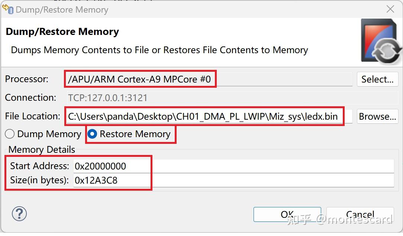This screenshot has height=236, width=403.
Task: Focus the File Location path field
Action: [x=208, y=116]
